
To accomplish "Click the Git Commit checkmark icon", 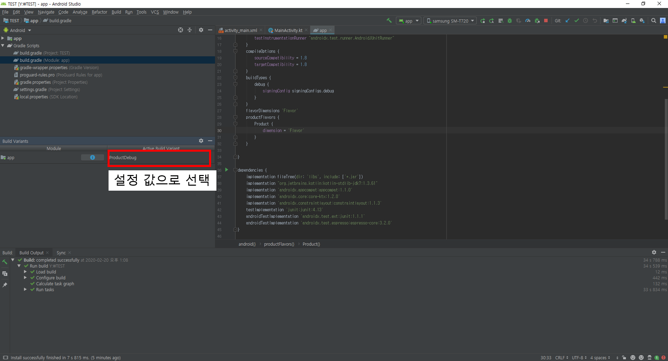I will (x=576, y=21).
